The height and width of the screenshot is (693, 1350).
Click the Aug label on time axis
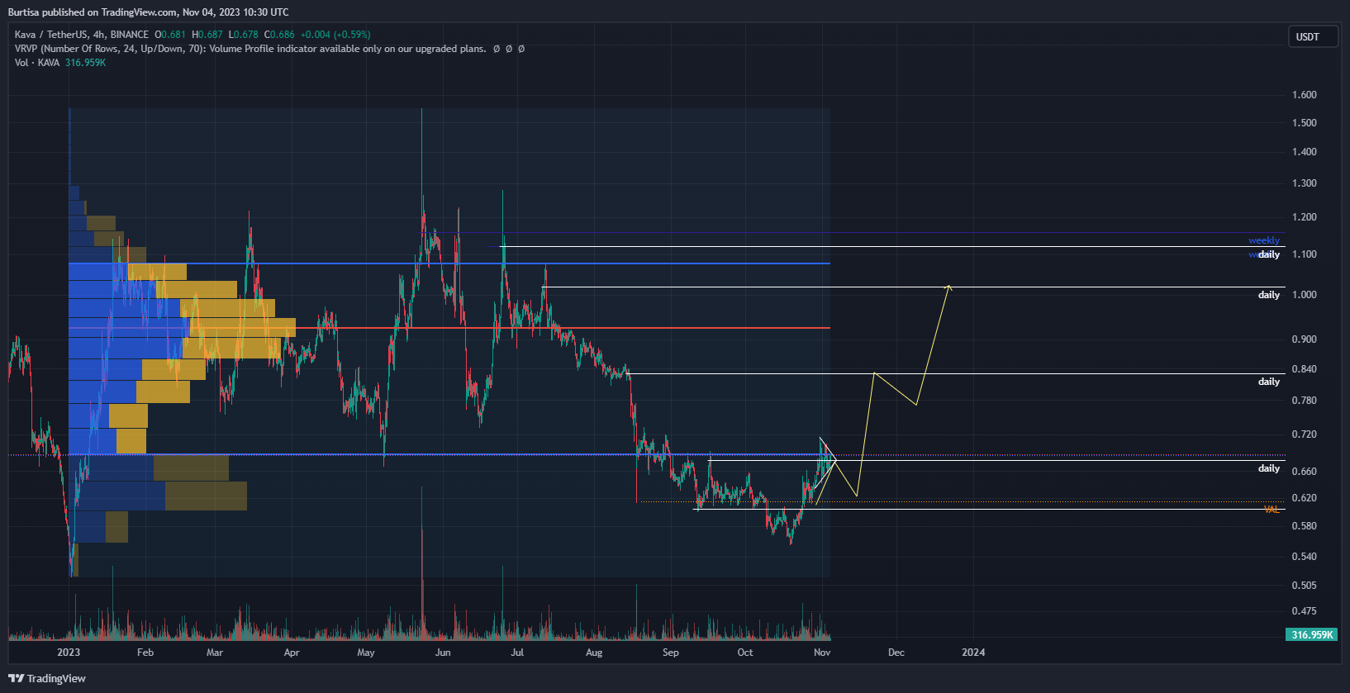(594, 653)
